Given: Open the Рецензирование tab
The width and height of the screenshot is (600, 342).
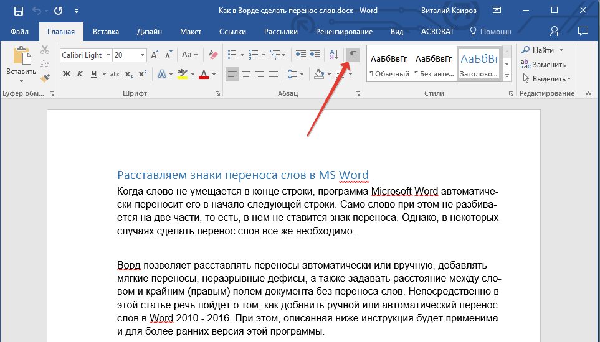Looking at the screenshot, I should (x=344, y=32).
